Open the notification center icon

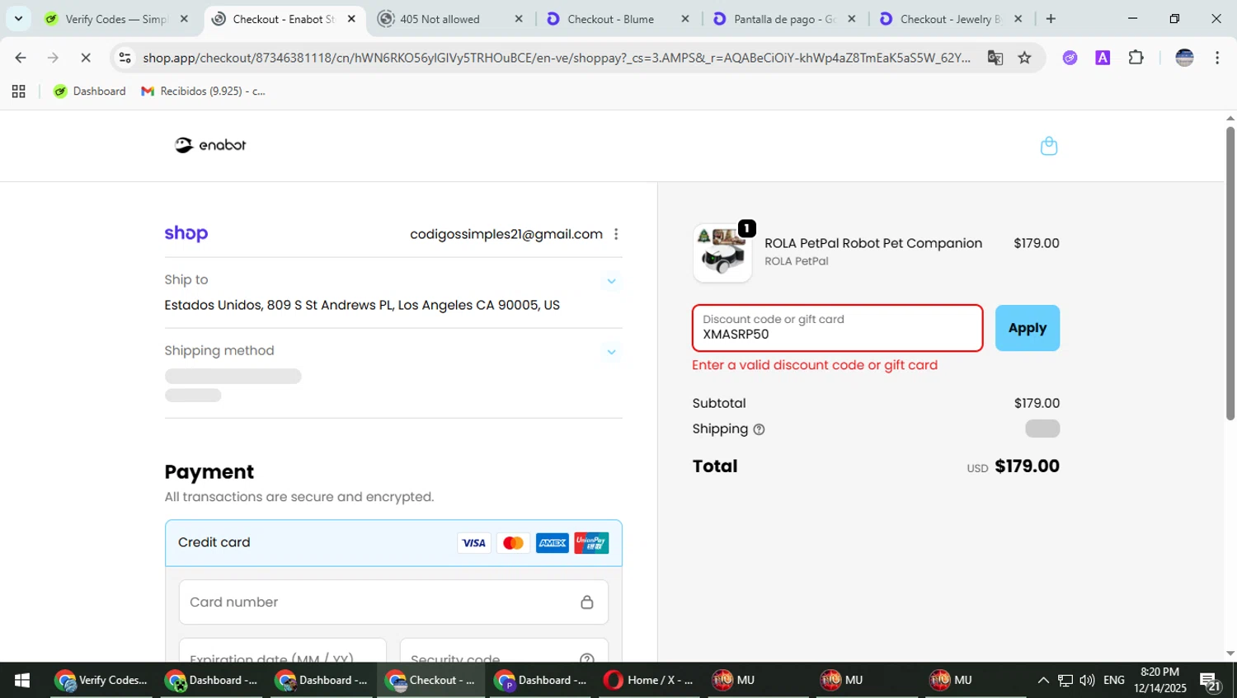[1211, 682]
